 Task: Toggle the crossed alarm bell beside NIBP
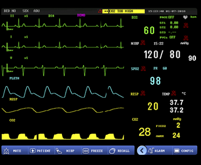tap(143, 43)
